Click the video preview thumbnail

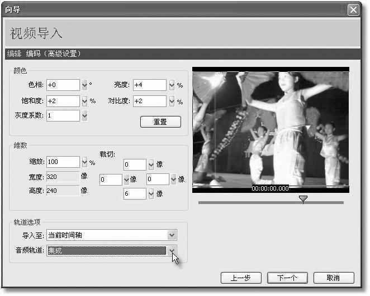click(x=271, y=129)
